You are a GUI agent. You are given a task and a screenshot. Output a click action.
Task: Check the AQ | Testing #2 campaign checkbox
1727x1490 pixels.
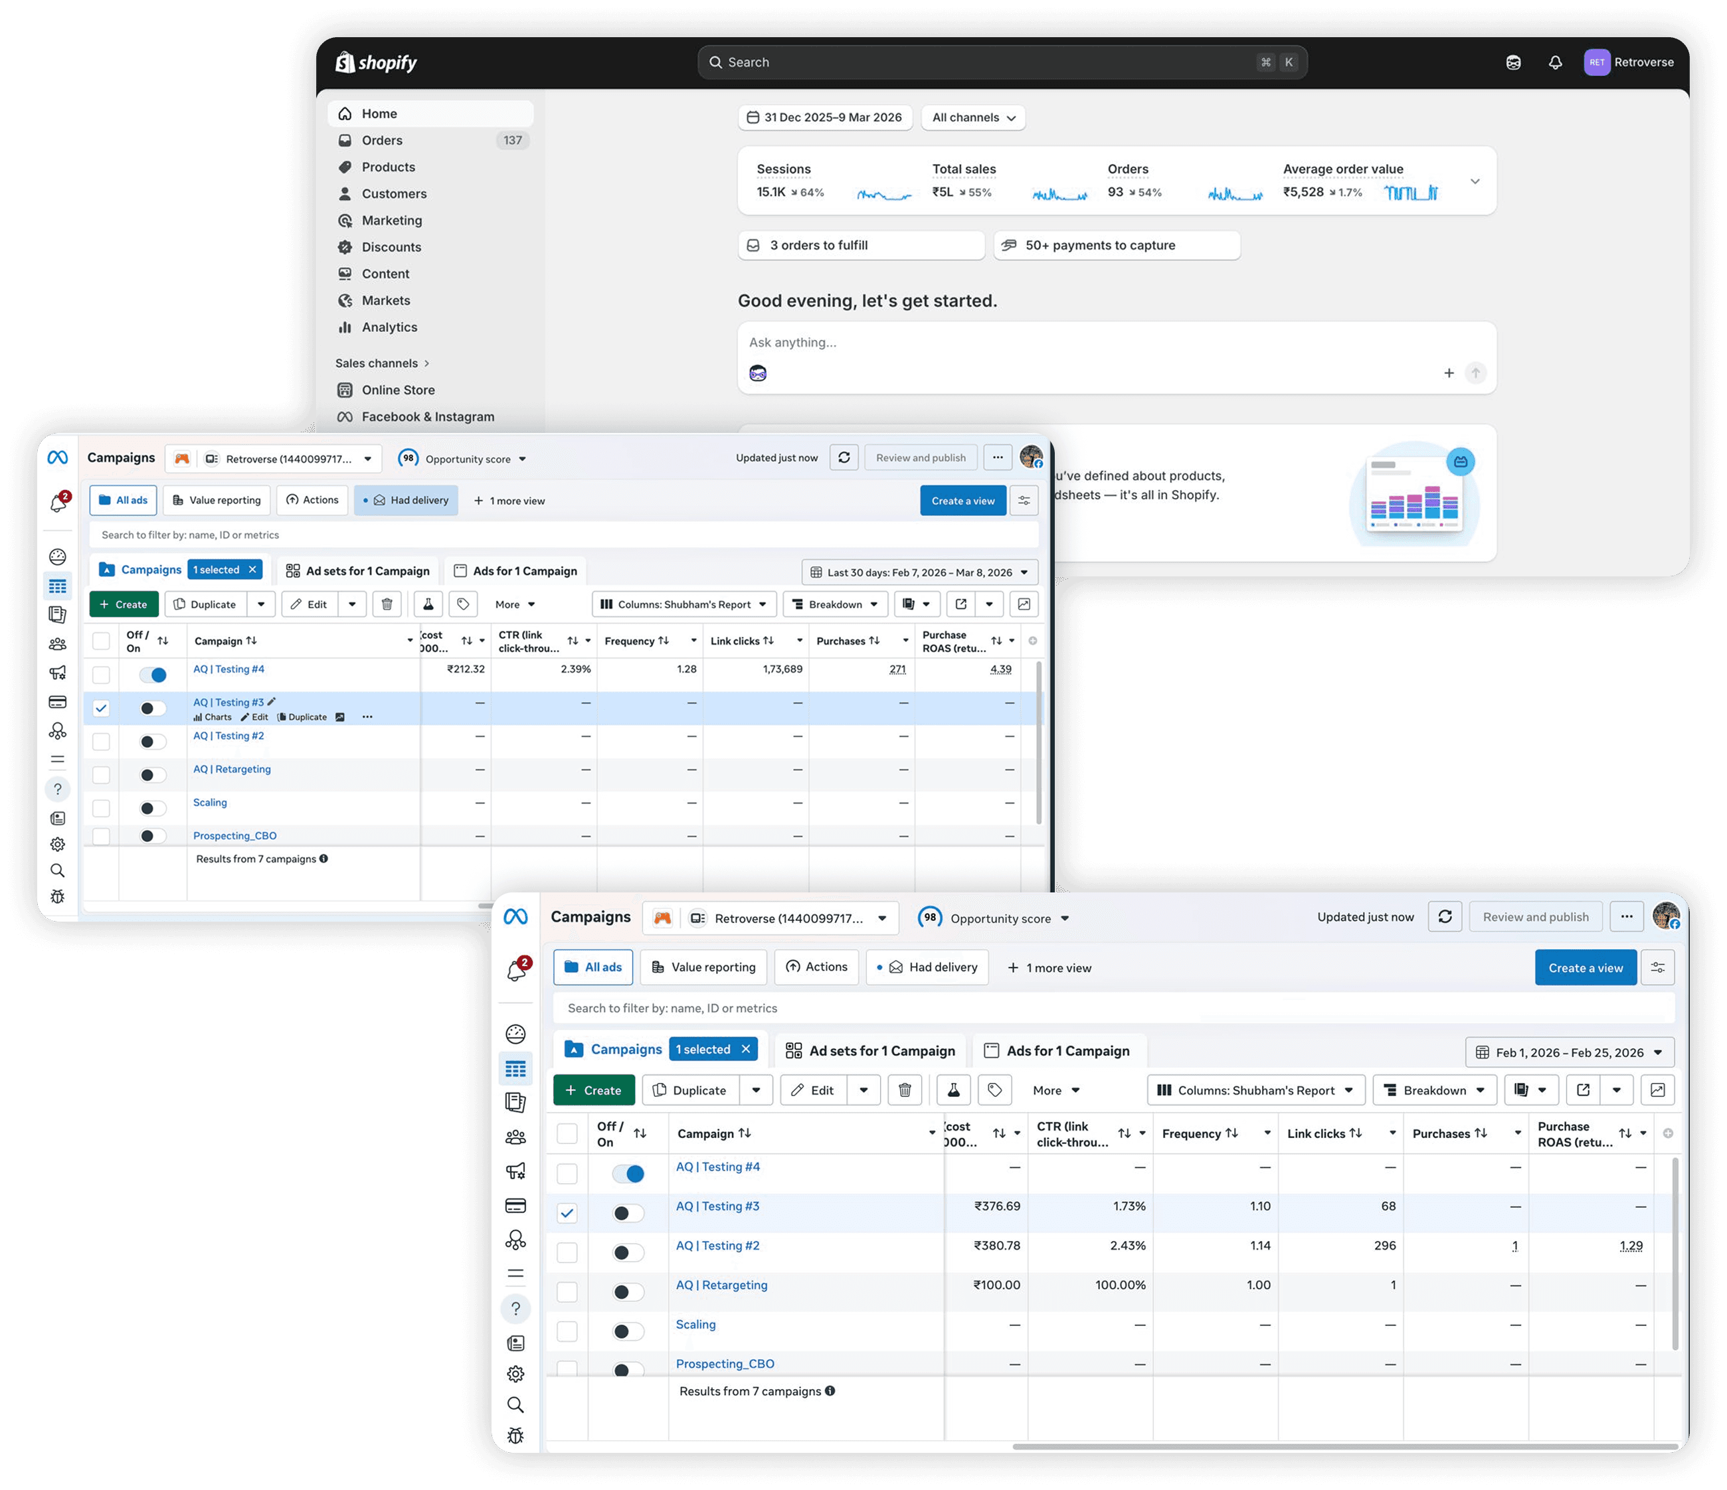pos(568,1252)
